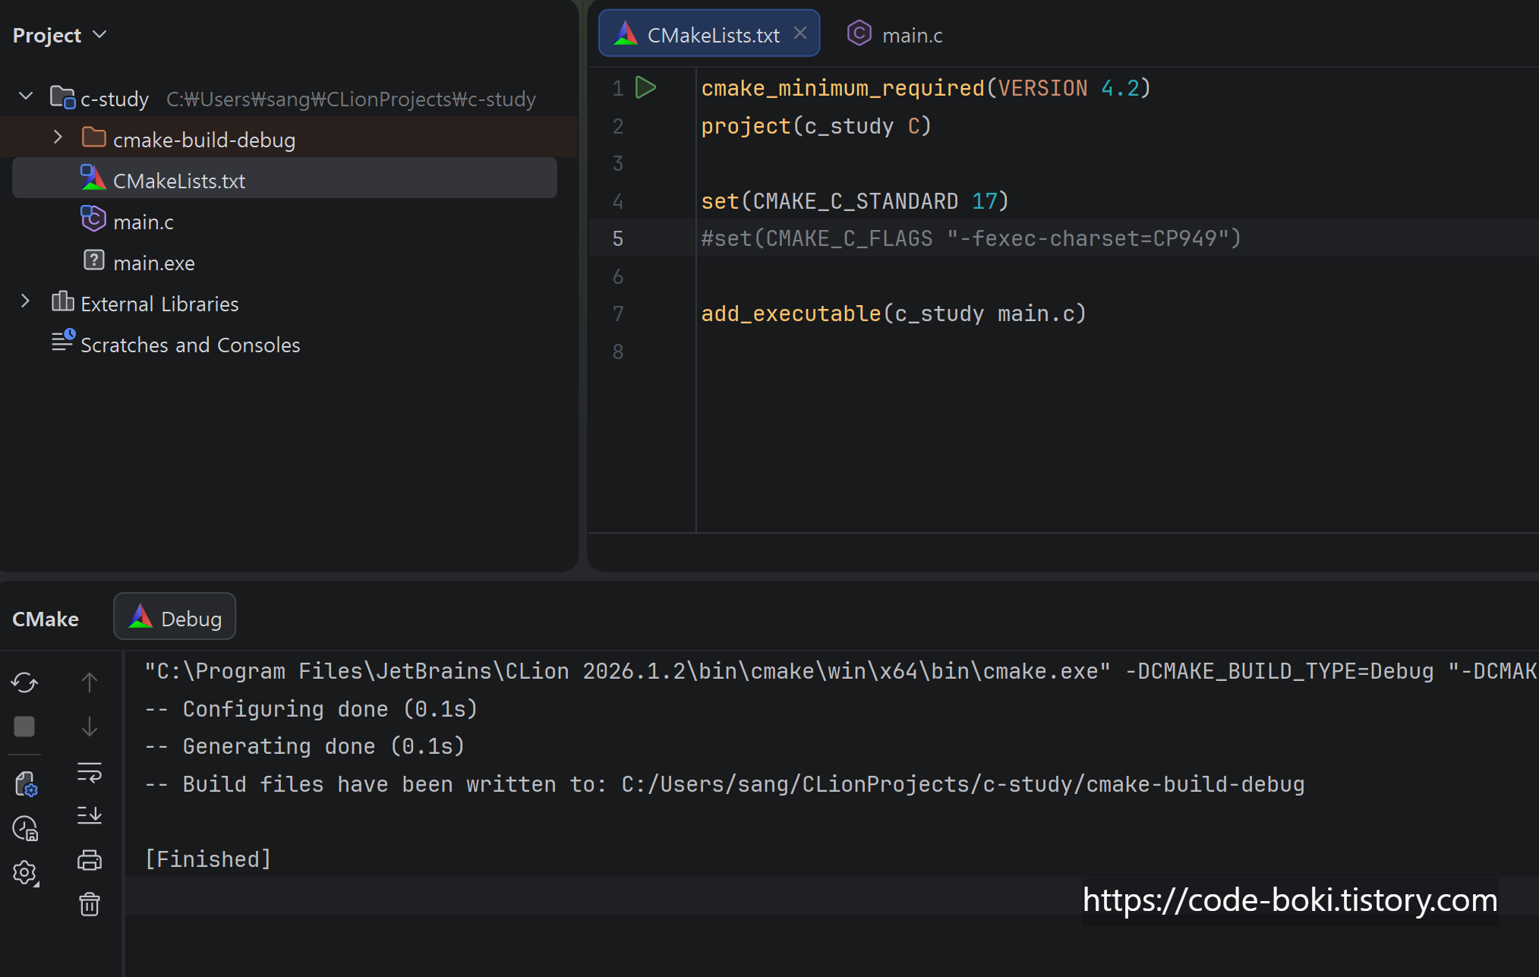This screenshot has height=977, width=1539.
Task: Click the CMake icon on Debug tab
Action: pos(140,616)
